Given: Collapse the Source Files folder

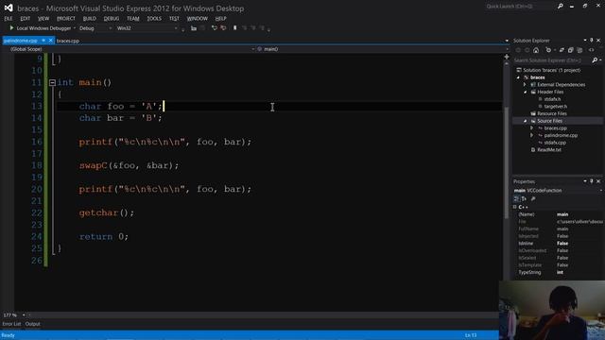Looking at the screenshot, I should click(x=526, y=121).
